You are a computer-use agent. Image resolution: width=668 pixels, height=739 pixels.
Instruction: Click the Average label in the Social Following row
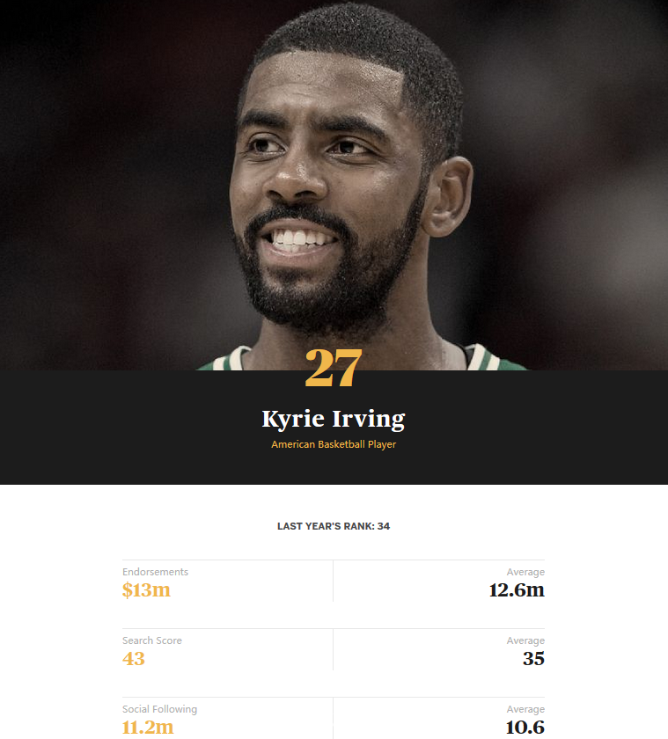pyautogui.click(x=525, y=709)
